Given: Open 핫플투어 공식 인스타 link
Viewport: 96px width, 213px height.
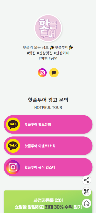Looking at the screenshot, I should [x=48, y=167].
